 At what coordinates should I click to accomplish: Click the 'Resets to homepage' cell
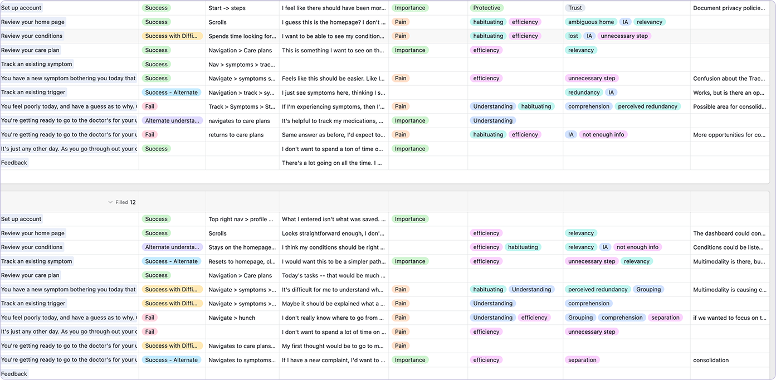(x=242, y=261)
